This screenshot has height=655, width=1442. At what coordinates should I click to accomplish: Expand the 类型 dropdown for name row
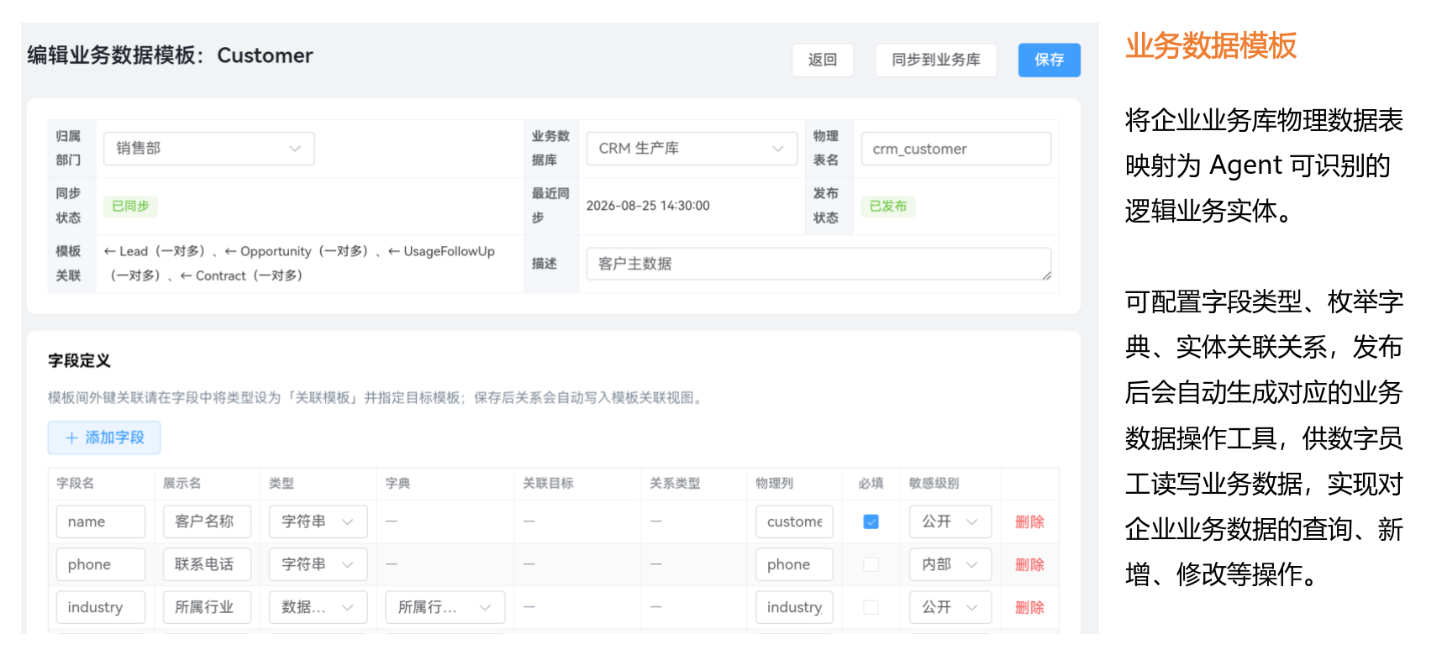[x=318, y=521]
